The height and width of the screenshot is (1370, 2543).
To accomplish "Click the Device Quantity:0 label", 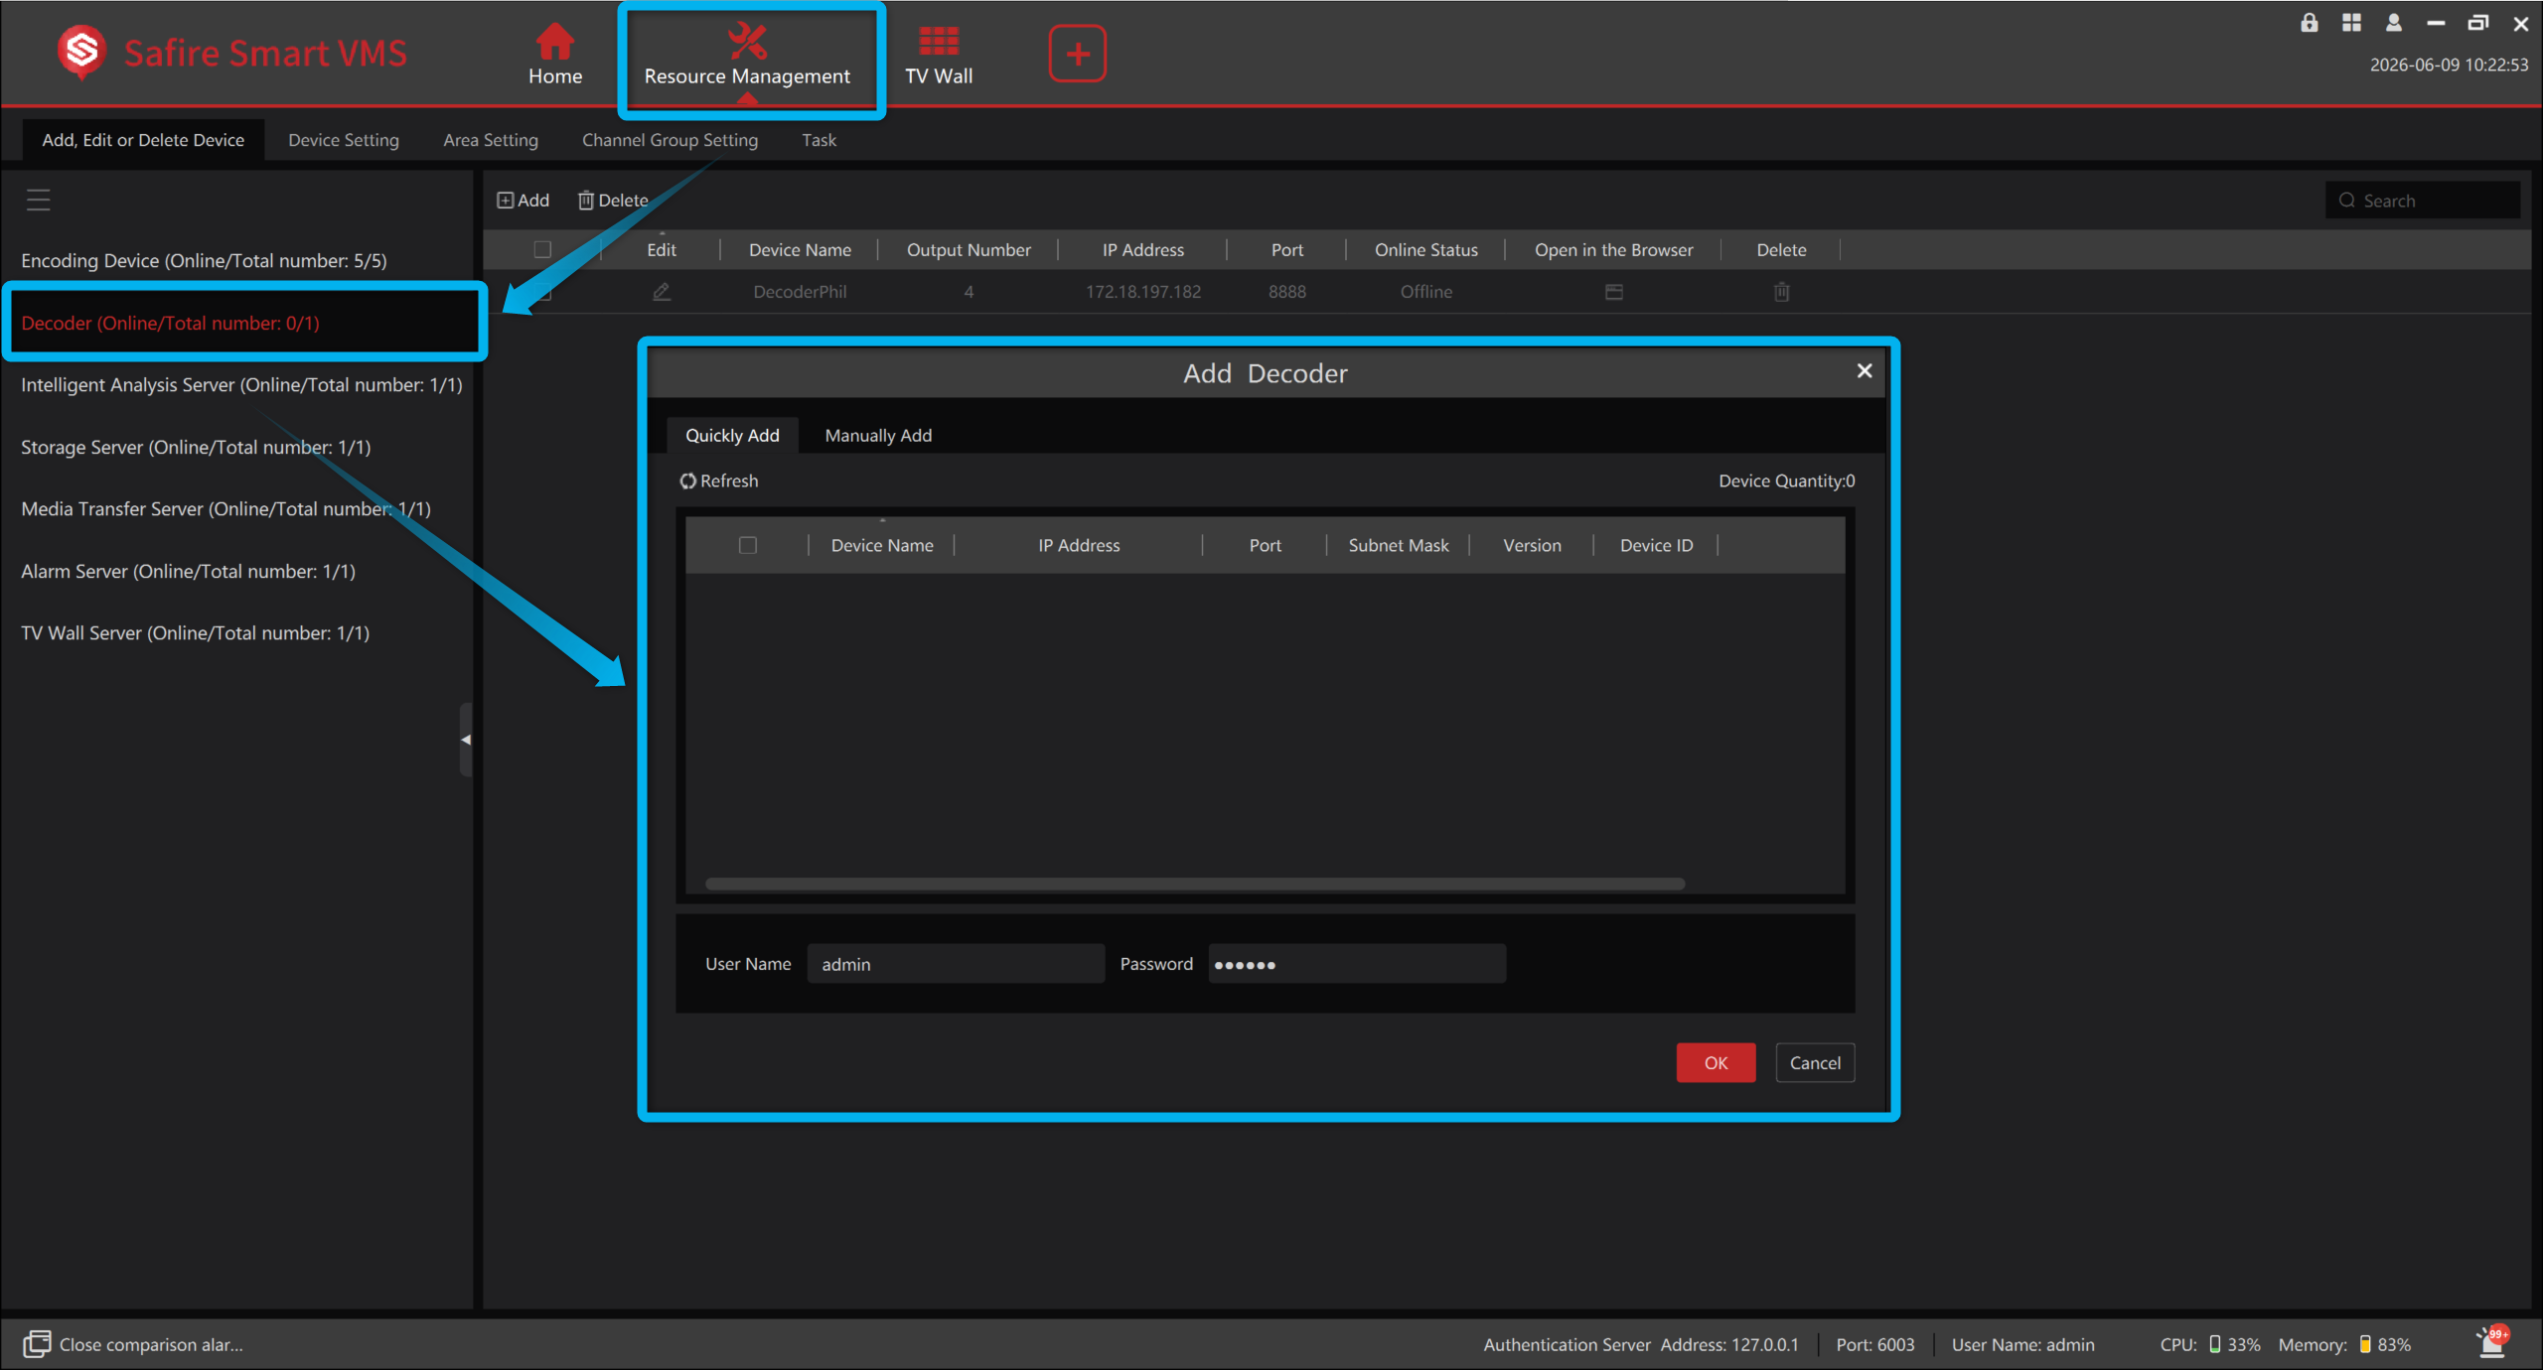I will [1786, 480].
